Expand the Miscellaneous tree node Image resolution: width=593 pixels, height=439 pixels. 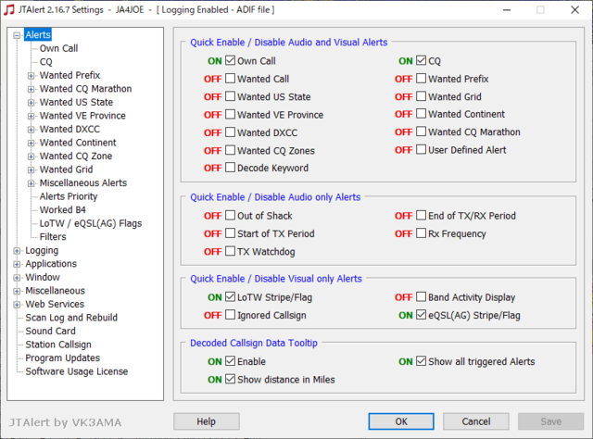(17, 291)
